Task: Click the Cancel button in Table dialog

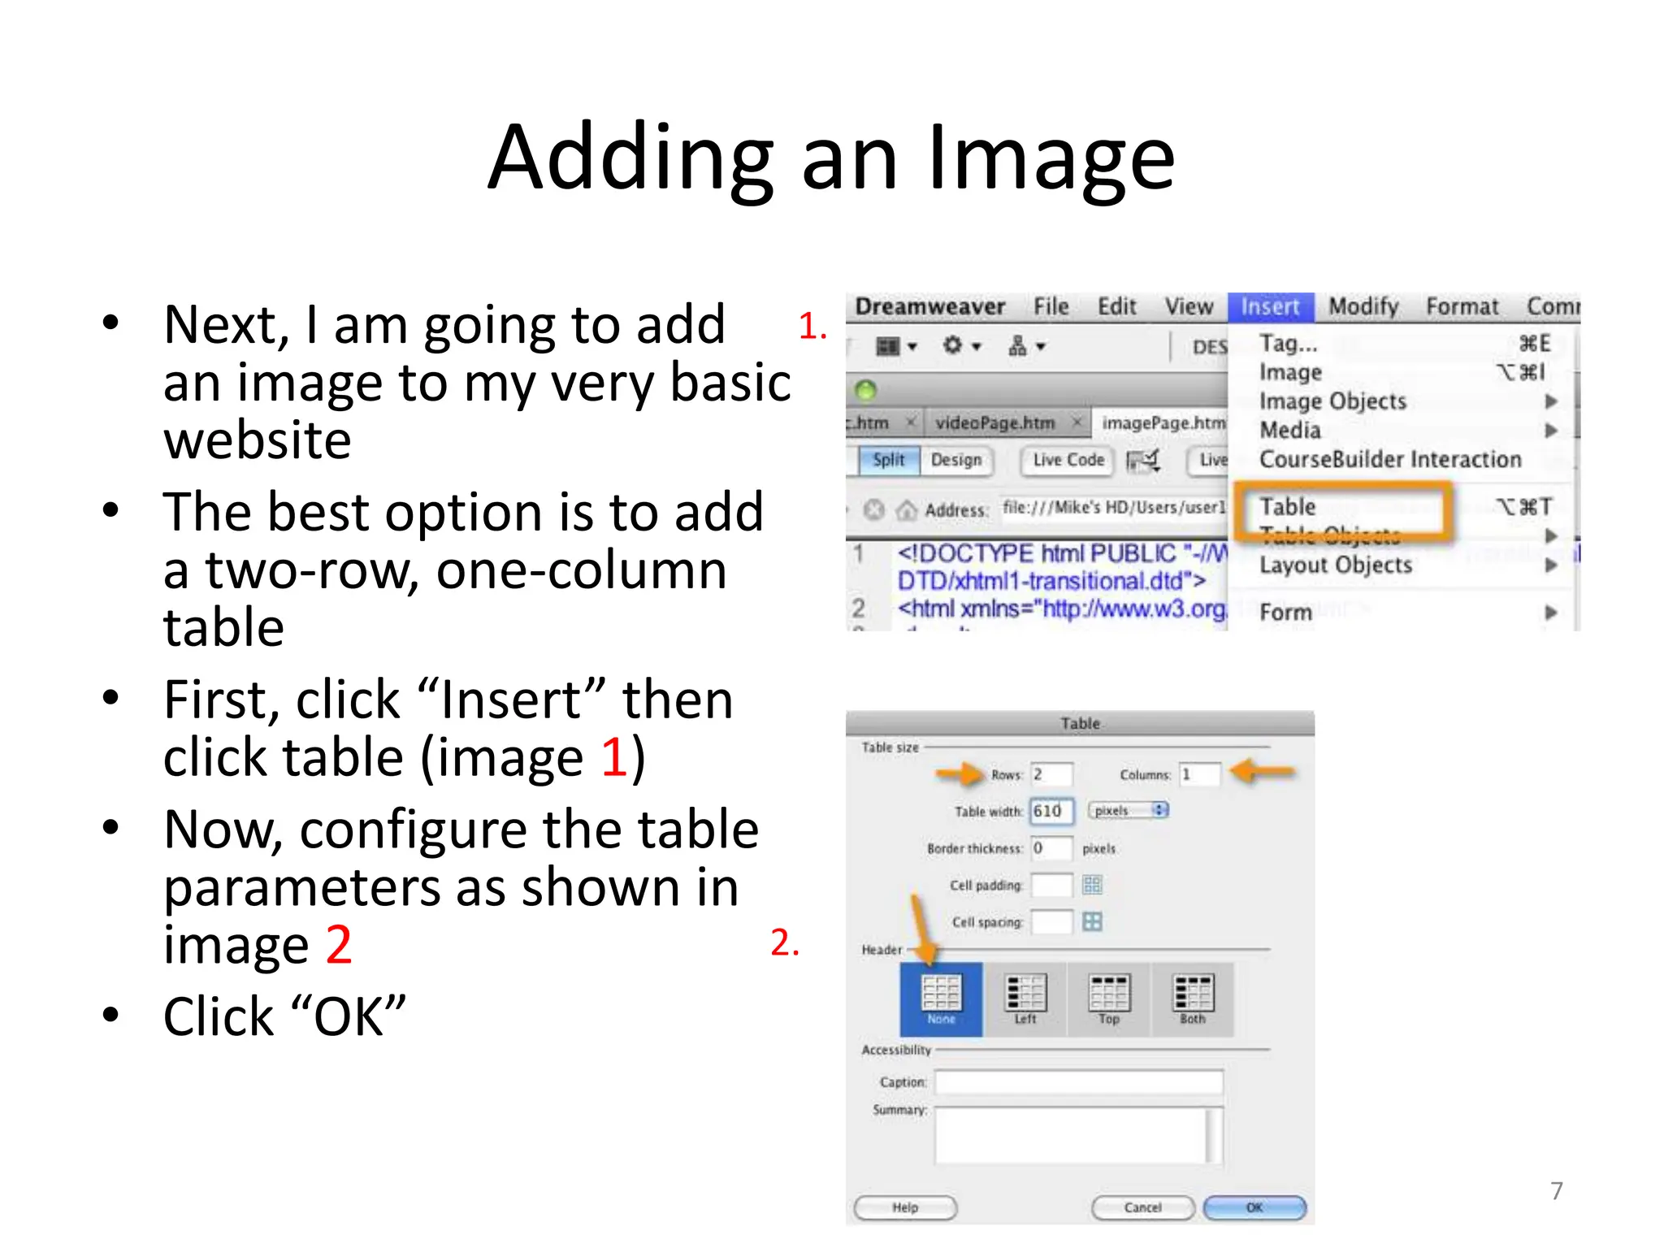Action: pyautogui.click(x=1142, y=1208)
